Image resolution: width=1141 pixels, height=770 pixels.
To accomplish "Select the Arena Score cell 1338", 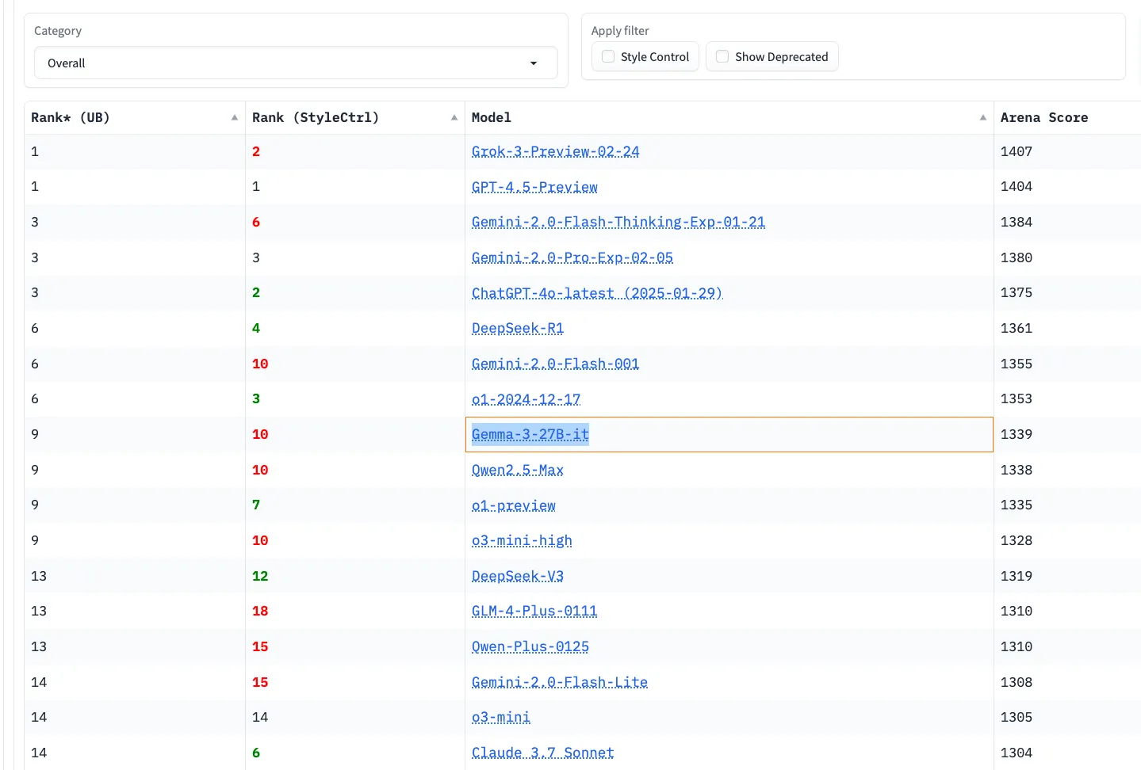I will pos(1016,470).
